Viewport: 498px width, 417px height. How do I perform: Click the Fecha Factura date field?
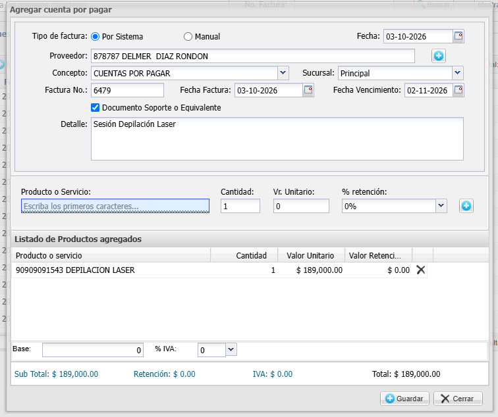click(269, 90)
